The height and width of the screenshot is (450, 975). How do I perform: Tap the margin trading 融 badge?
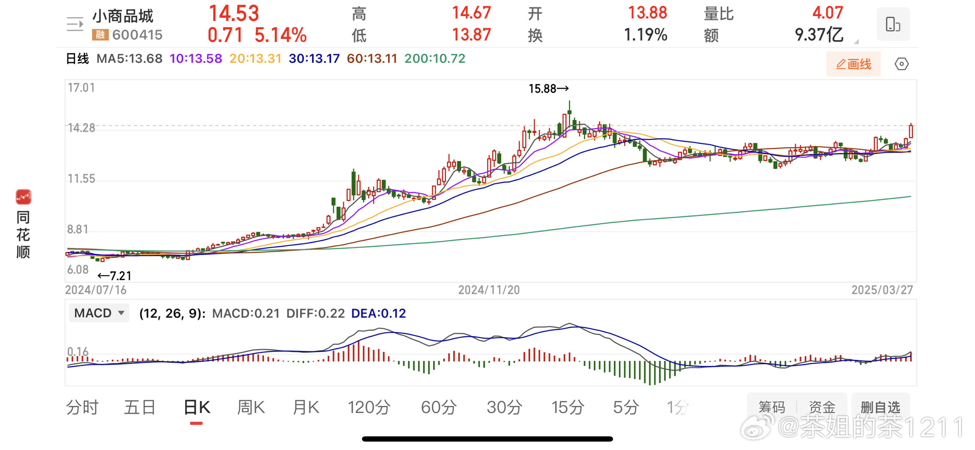click(100, 35)
